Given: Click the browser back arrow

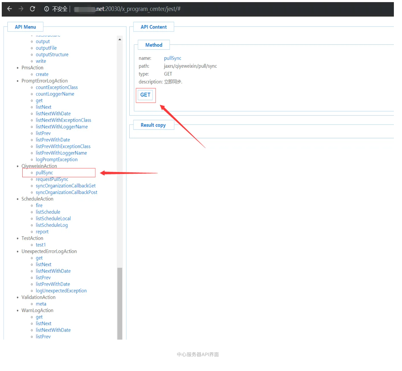Looking at the screenshot, I should pos(10,9).
